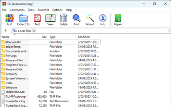Sort the list by Type column
This screenshot has width=171, height=107.
click(62, 37)
